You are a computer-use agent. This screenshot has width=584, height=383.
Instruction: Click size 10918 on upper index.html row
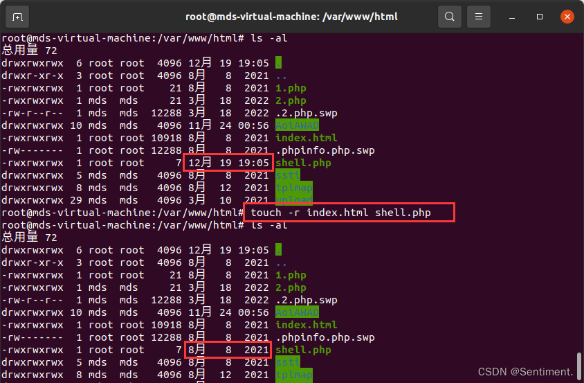click(x=166, y=138)
